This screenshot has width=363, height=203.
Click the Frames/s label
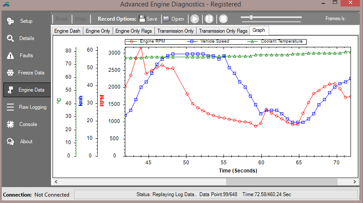(335, 18)
